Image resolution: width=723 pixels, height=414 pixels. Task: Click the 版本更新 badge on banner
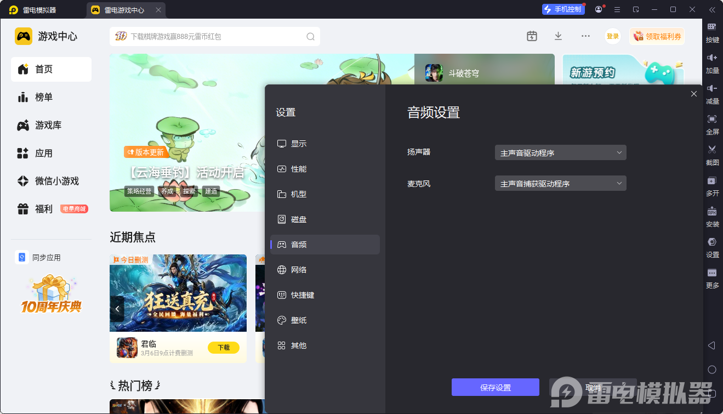[146, 152]
